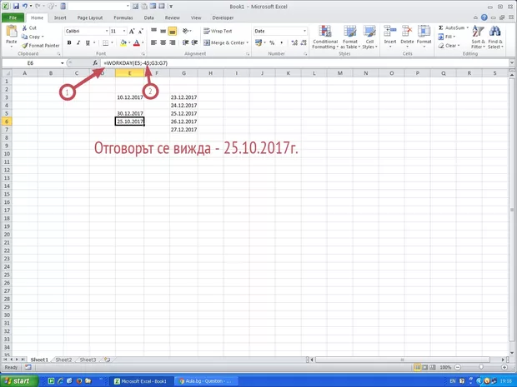Toggle Middle Align
The width and height of the screenshot is (517, 387).
[x=163, y=31]
